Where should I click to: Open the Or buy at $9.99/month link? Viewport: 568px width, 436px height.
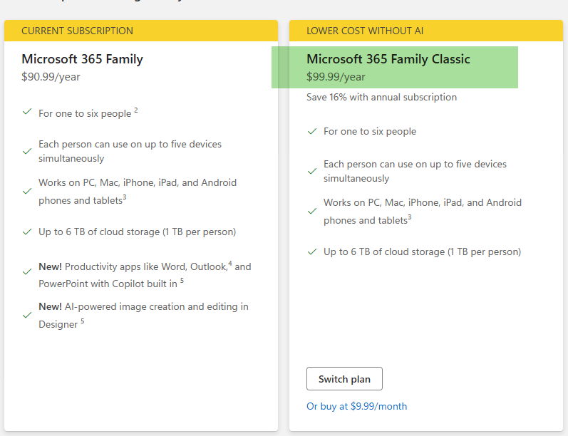357,406
